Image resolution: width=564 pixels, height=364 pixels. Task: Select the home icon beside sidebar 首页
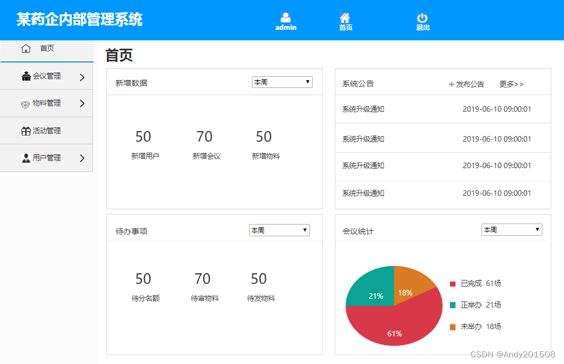(25, 48)
